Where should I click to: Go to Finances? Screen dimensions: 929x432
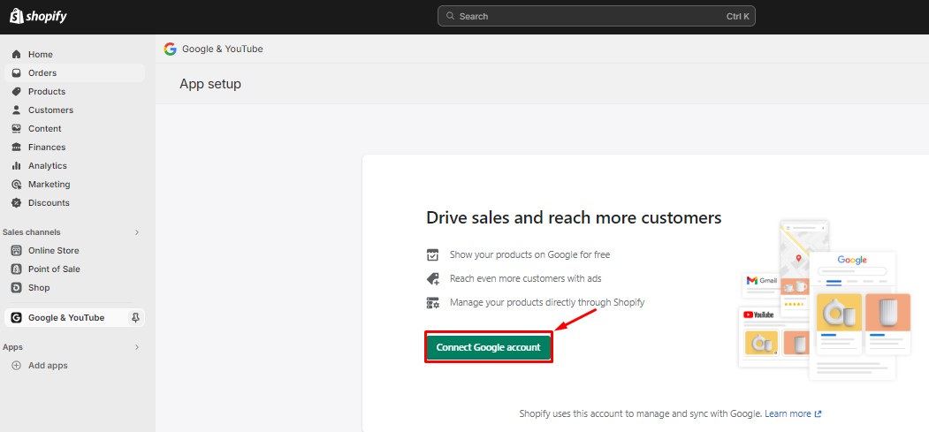click(74, 148)
